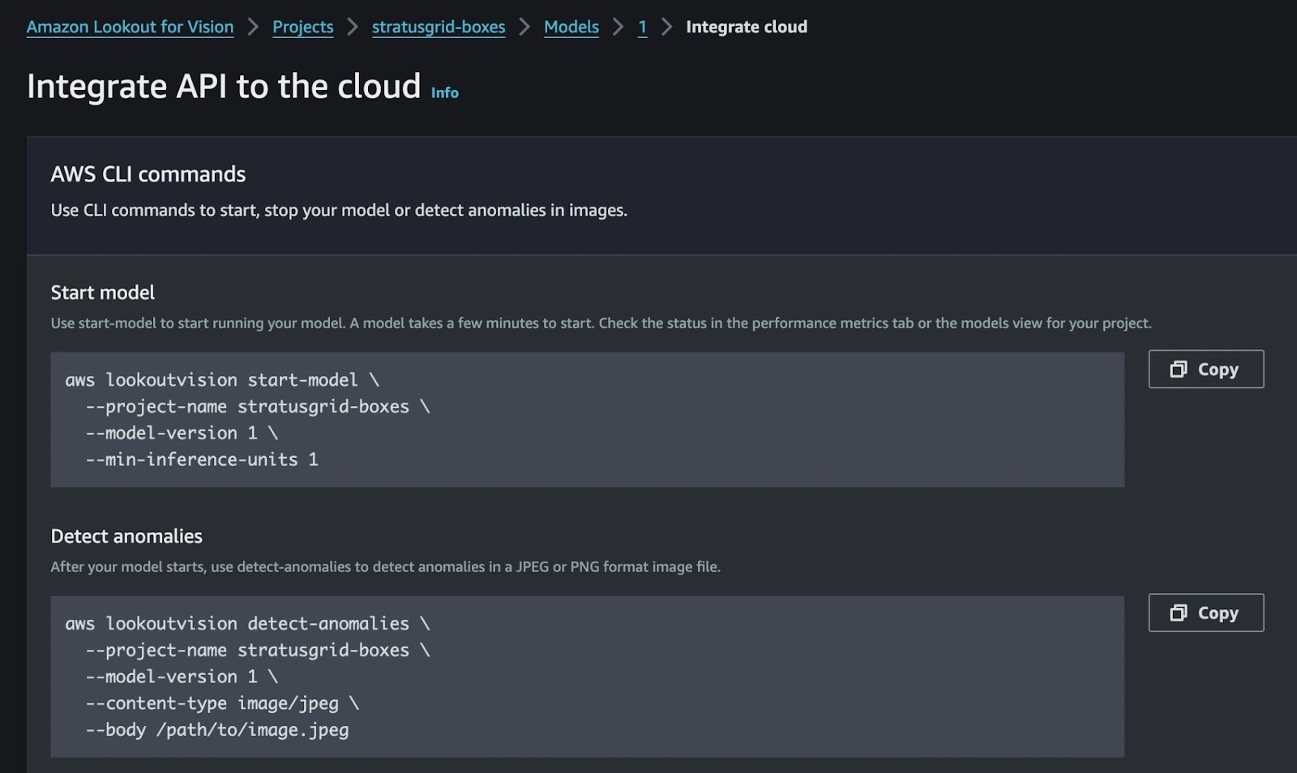Select the detect-anomalies code block

point(588,677)
